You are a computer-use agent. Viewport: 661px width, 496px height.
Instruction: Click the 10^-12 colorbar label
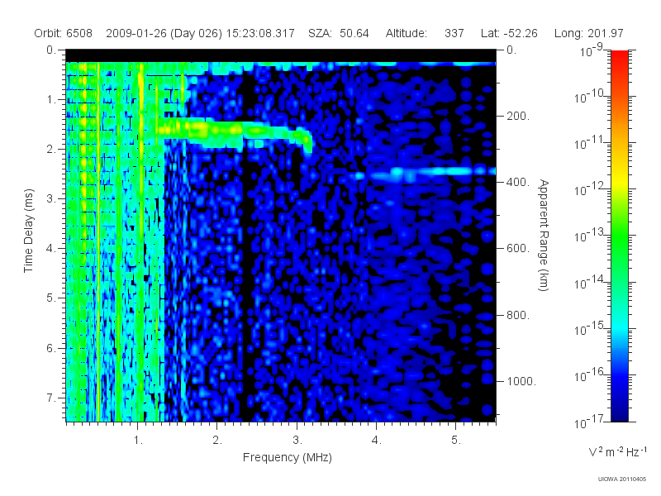[x=590, y=190]
